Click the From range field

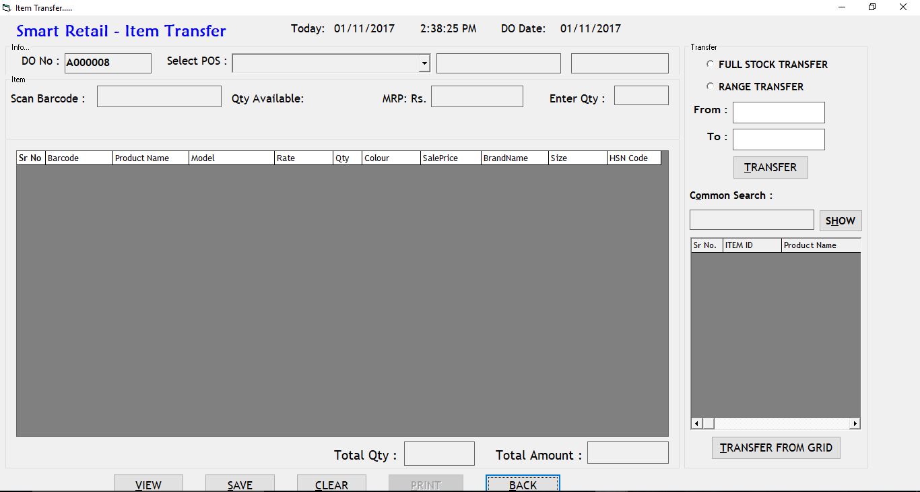coord(779,113)
